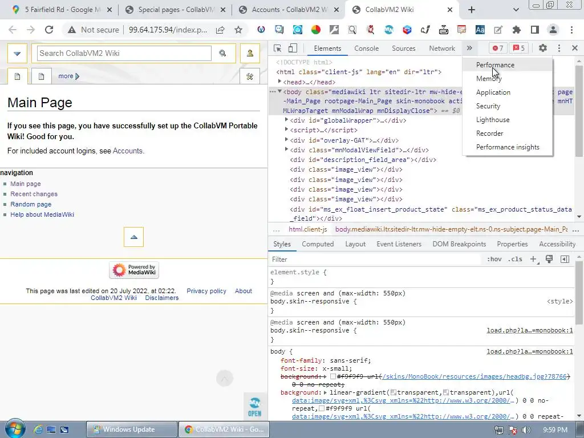The width and height of the screenshot is (584, 438).
Task: Toggle the browser side panel icon
Action: pyautogui.click(x=535, y=30)
